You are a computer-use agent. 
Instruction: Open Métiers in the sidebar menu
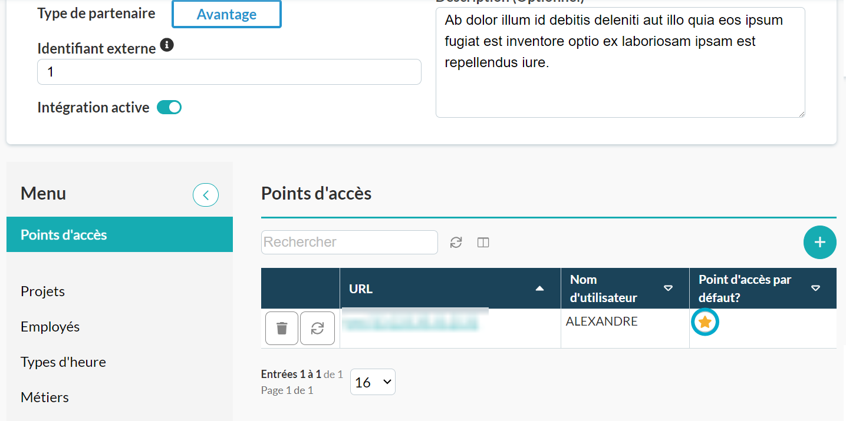coord(45,397)
